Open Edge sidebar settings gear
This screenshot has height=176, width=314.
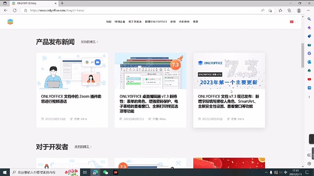point(309,164)
